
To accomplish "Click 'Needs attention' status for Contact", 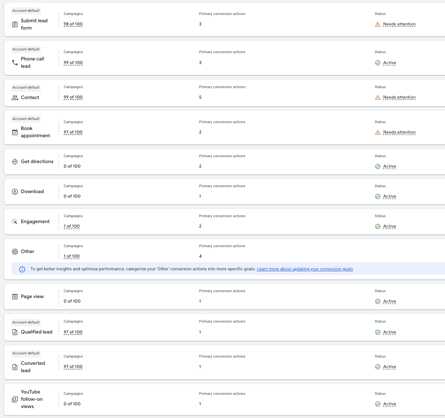I will [399, 97].
